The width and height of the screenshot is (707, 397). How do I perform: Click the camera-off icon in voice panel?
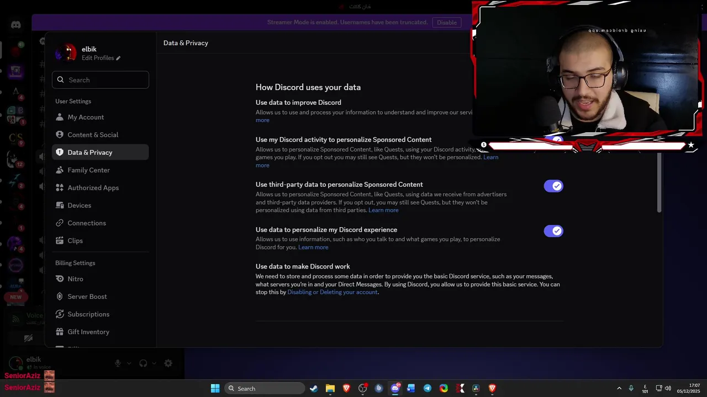(x=28, y=338)
